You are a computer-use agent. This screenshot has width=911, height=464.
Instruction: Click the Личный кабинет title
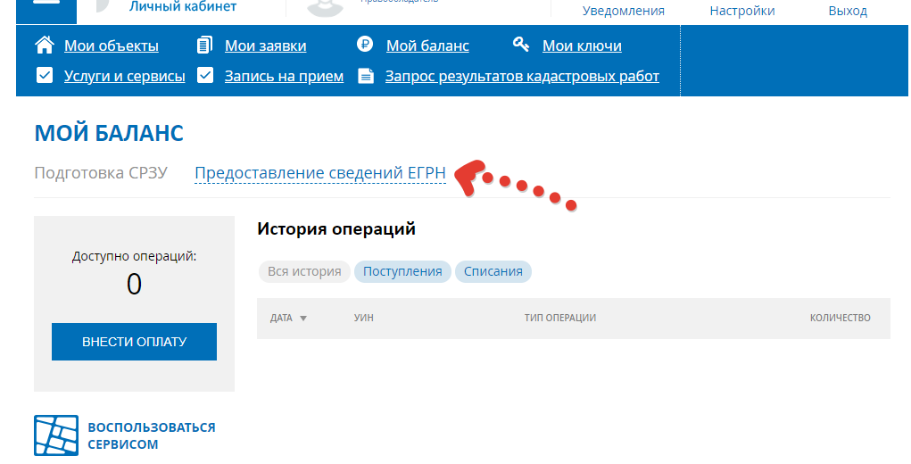click(183, 7)
